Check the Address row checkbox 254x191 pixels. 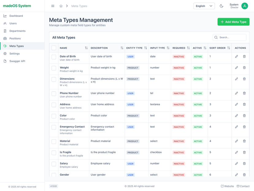point(54,105)
